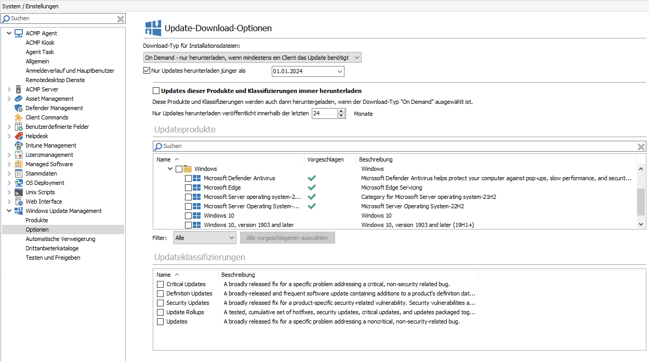The image size is (650, 363).
Task: Check the Updates classification checkbox
Action: 161,321
